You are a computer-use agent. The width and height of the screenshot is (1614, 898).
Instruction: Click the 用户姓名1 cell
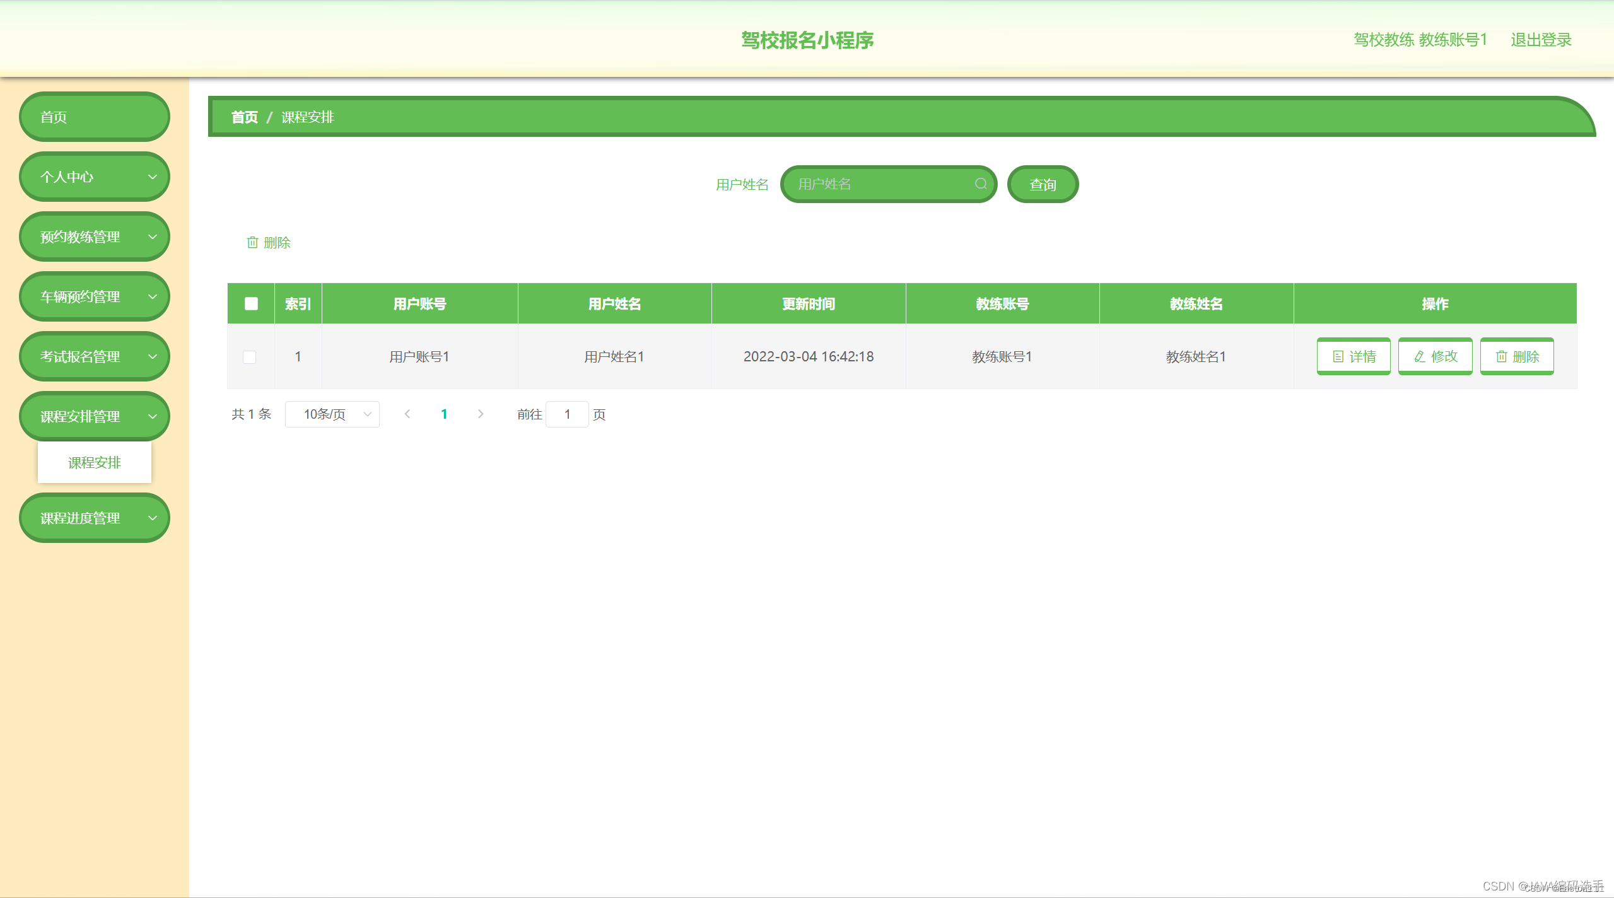pos(614,357)
